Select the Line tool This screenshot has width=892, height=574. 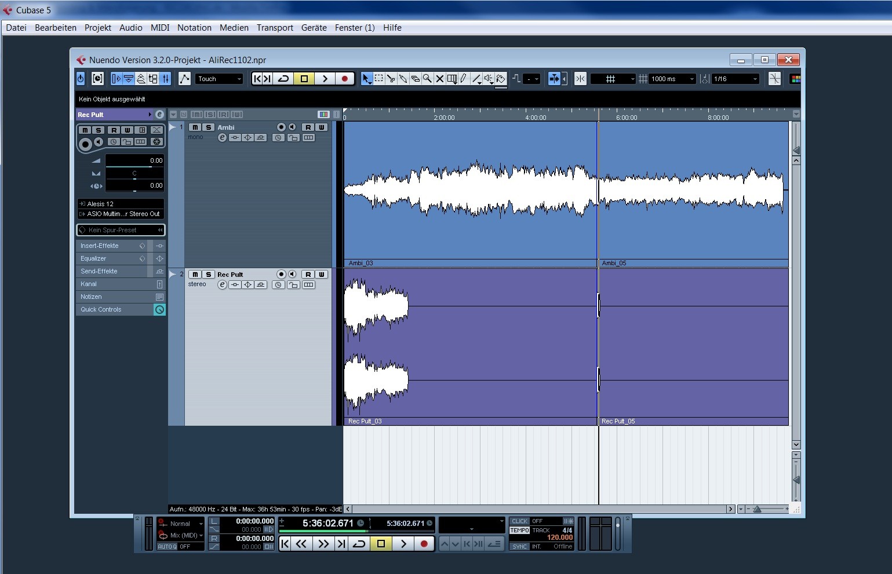(x=476, y=79)
